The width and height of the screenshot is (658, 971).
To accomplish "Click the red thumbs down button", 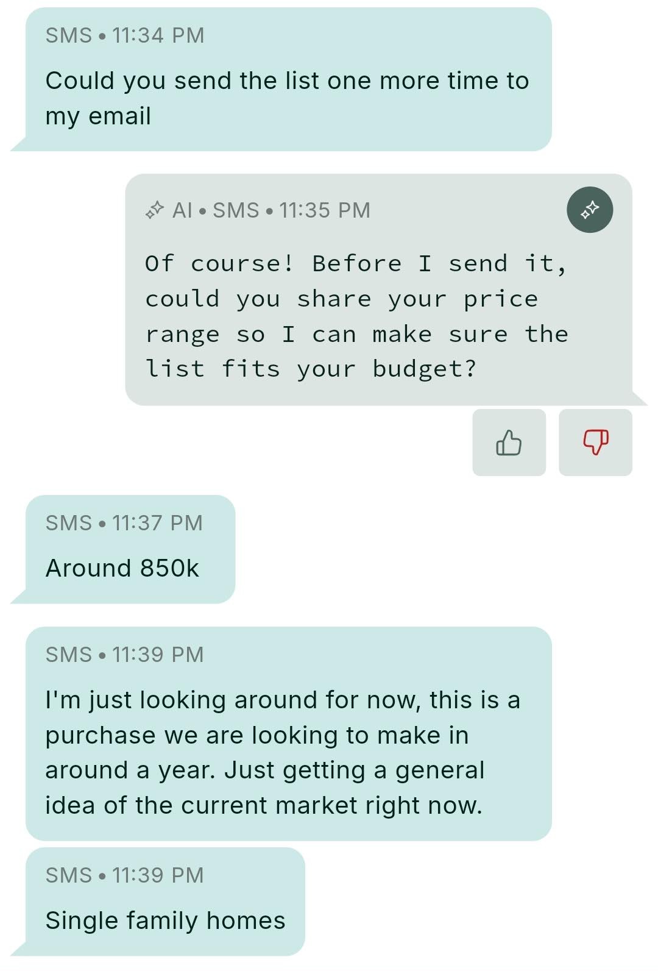I will pyautogui.click(x=595, y=443).
